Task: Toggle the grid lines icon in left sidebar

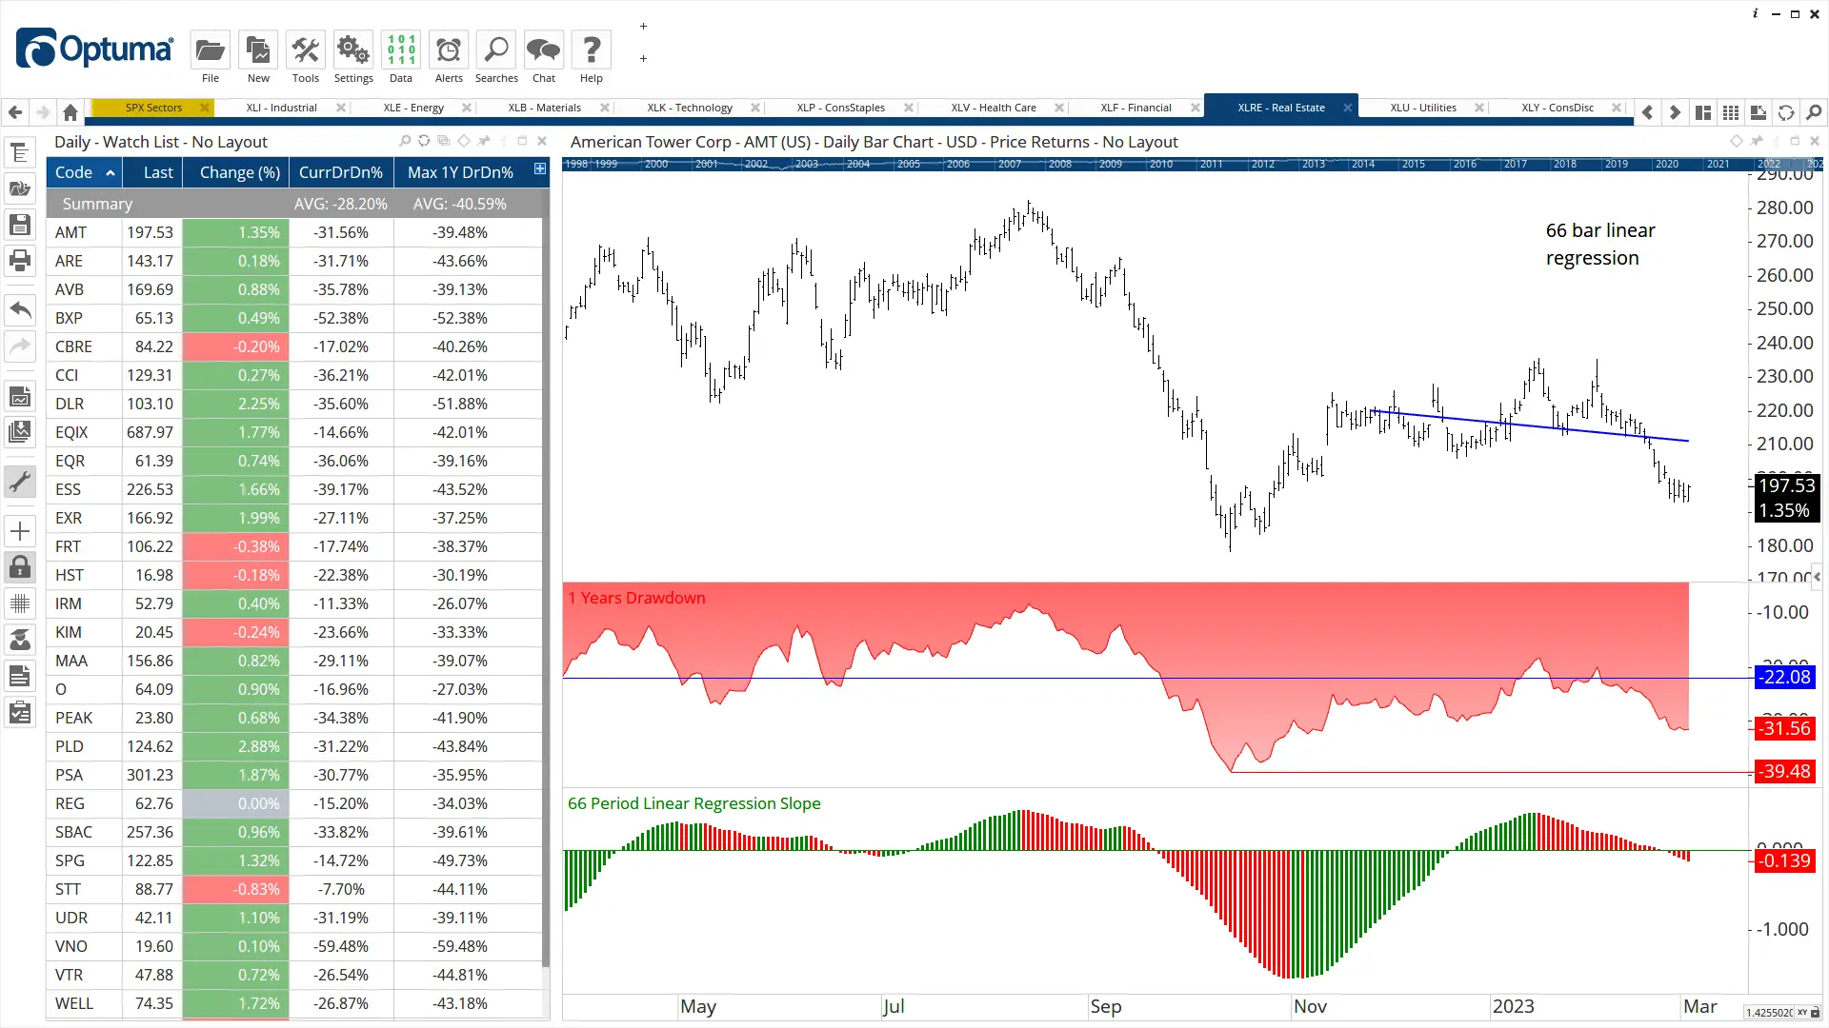Action: (20, 603)
